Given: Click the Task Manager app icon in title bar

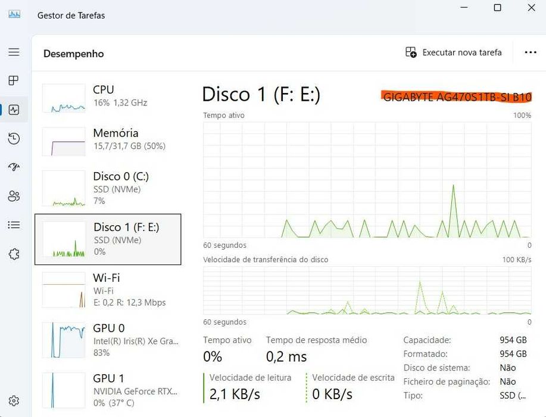Looking at the screenshot, I should 14,15.
